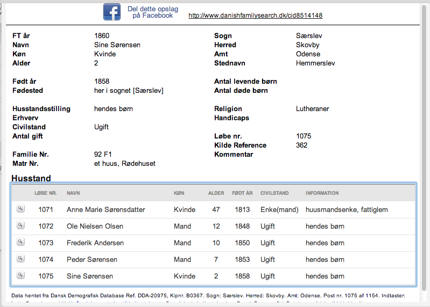Viewport: 430px width, 307px height.
Task: Open magnifier icon for Frederik Andersen
Action: (20, 242)
